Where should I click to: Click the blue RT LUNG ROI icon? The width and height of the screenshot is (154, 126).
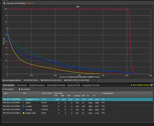pos(24,110)
